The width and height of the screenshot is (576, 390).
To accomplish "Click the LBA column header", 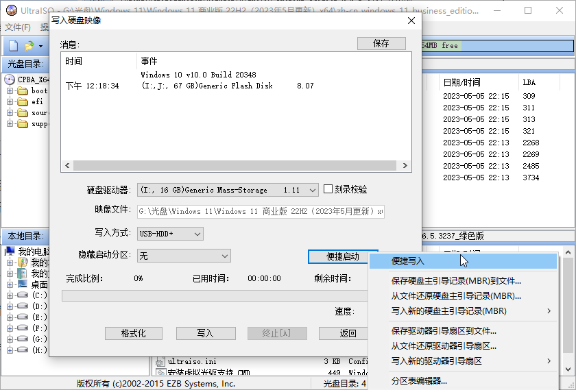I will (538, 82).
